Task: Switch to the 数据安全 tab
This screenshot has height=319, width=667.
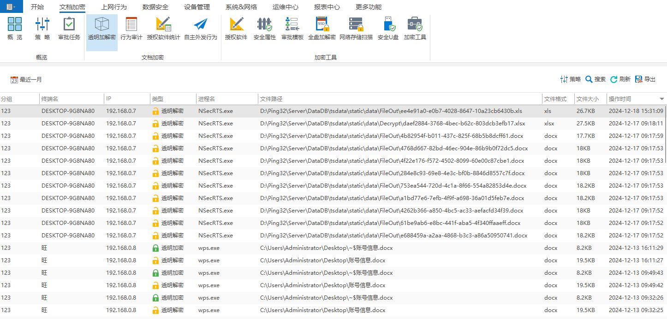Action: click(155, 7)
